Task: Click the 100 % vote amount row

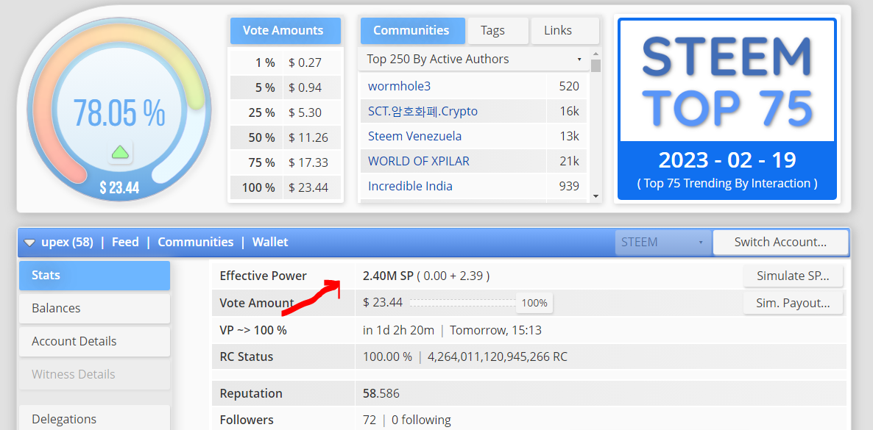Action: pos(285,187)
